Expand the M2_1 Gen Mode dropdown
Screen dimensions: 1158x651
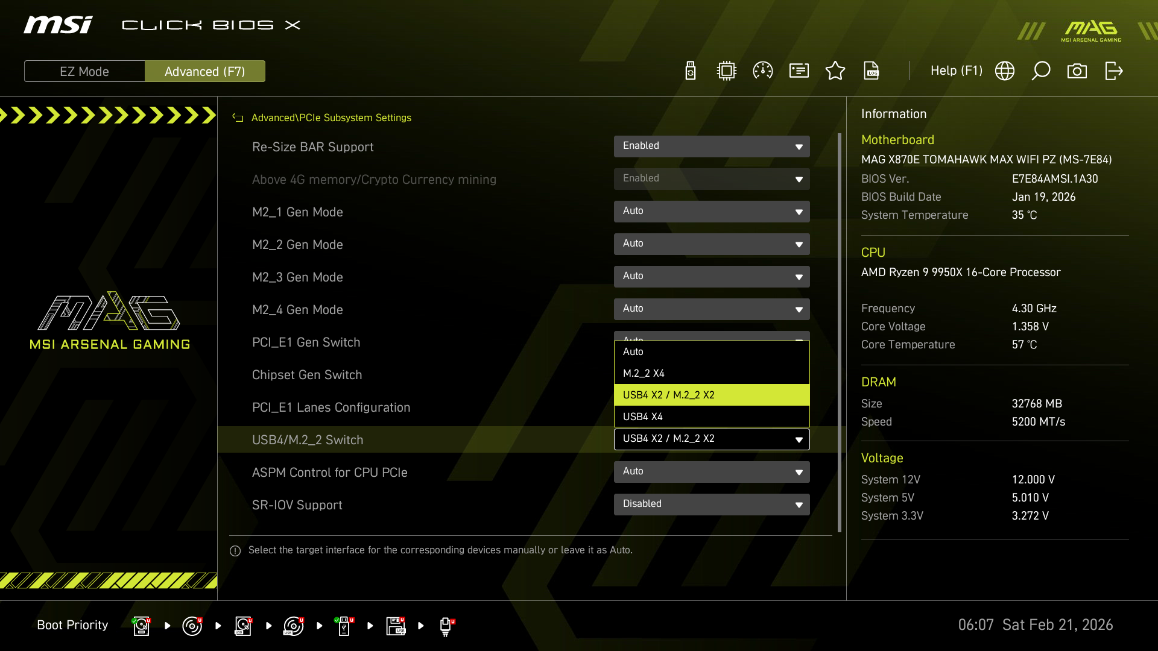[x=712, y=212]
